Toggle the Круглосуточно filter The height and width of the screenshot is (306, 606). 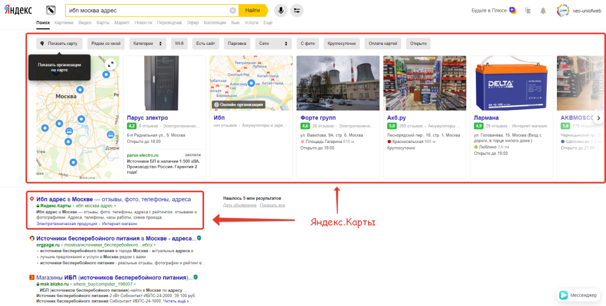point(341,44)
